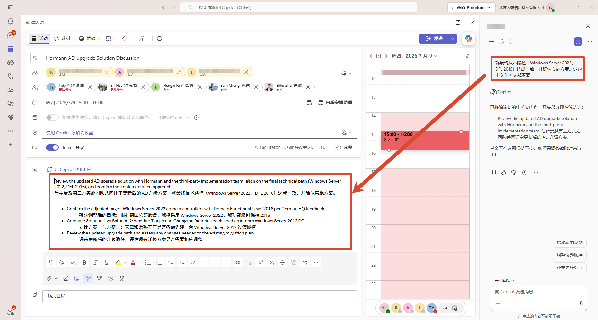Switch to 系列 series option
598x320 pixels.
[62, 39]
